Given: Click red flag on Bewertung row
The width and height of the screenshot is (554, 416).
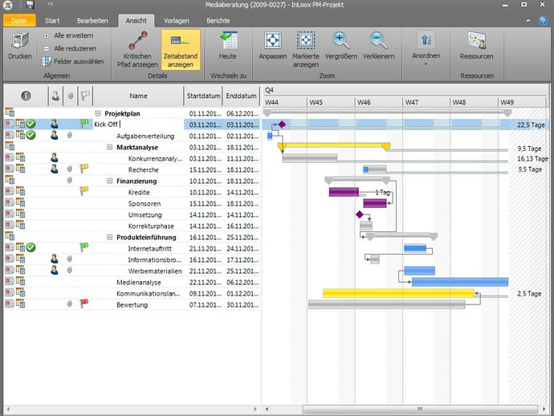Looking at the screenshot, I should point(84,304).
